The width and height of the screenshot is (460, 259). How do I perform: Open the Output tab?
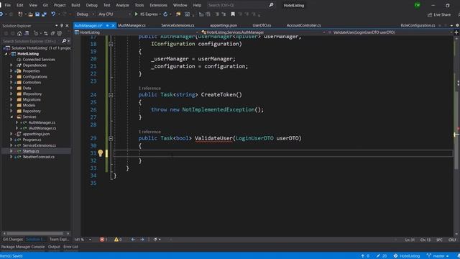[x=54, y=247]
